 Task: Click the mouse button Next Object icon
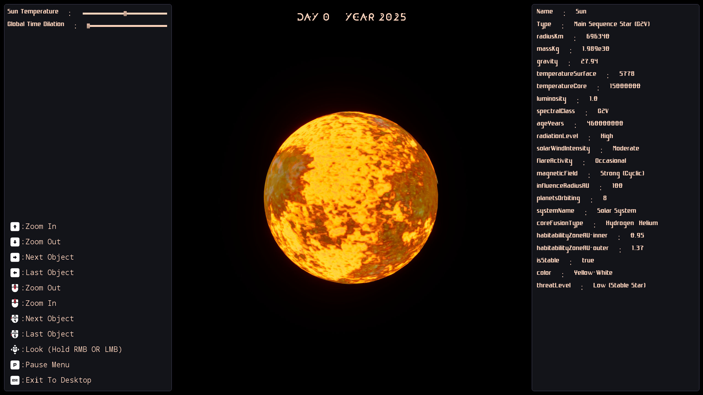point(15,319)
